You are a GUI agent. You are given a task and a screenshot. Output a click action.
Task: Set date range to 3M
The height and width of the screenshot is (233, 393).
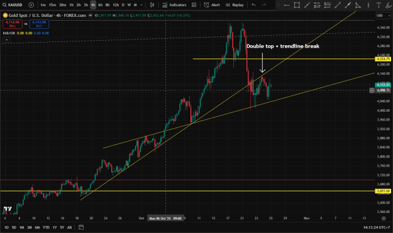pyautogui.click(x=30, y=227)
